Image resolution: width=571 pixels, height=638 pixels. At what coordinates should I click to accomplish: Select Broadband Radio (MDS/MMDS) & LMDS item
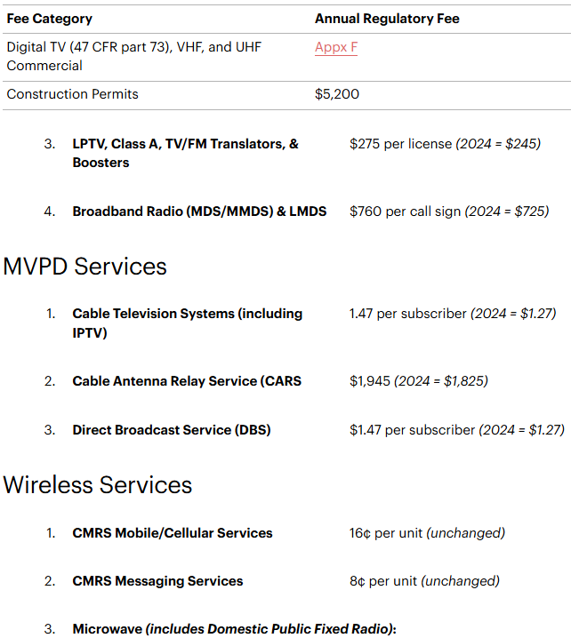coord(199,211)
